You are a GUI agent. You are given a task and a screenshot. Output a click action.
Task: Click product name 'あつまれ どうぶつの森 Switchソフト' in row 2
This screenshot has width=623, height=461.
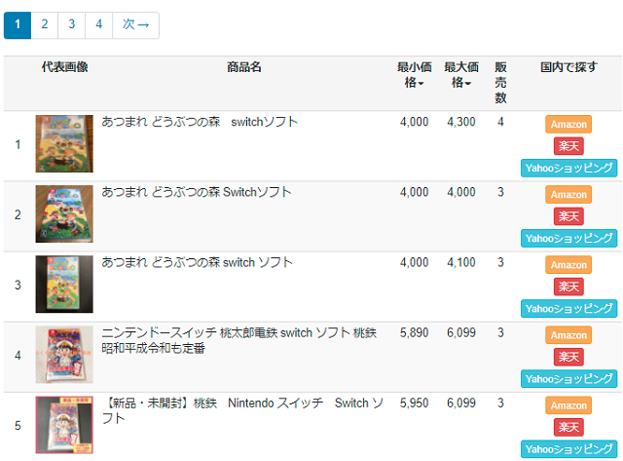(x=197, y=192)
